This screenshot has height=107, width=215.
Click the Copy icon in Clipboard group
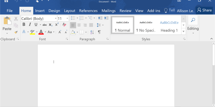[16, 25]
